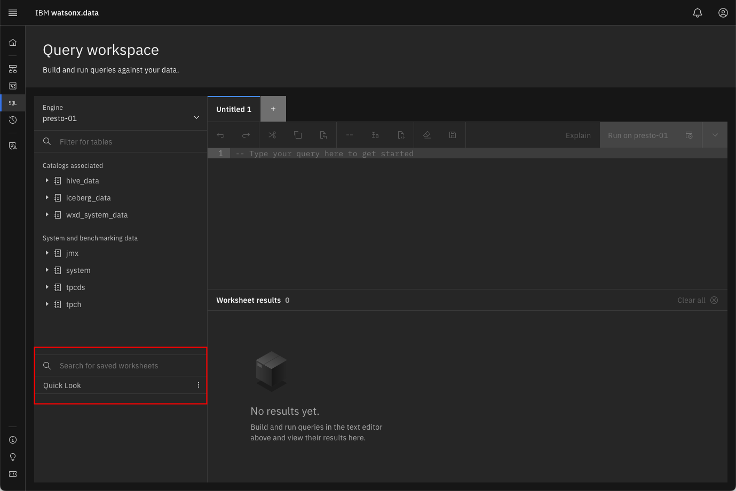This screenshot has height=491, width=736.
Task: Format the selection using the toolbar
Action: [375, 135]
